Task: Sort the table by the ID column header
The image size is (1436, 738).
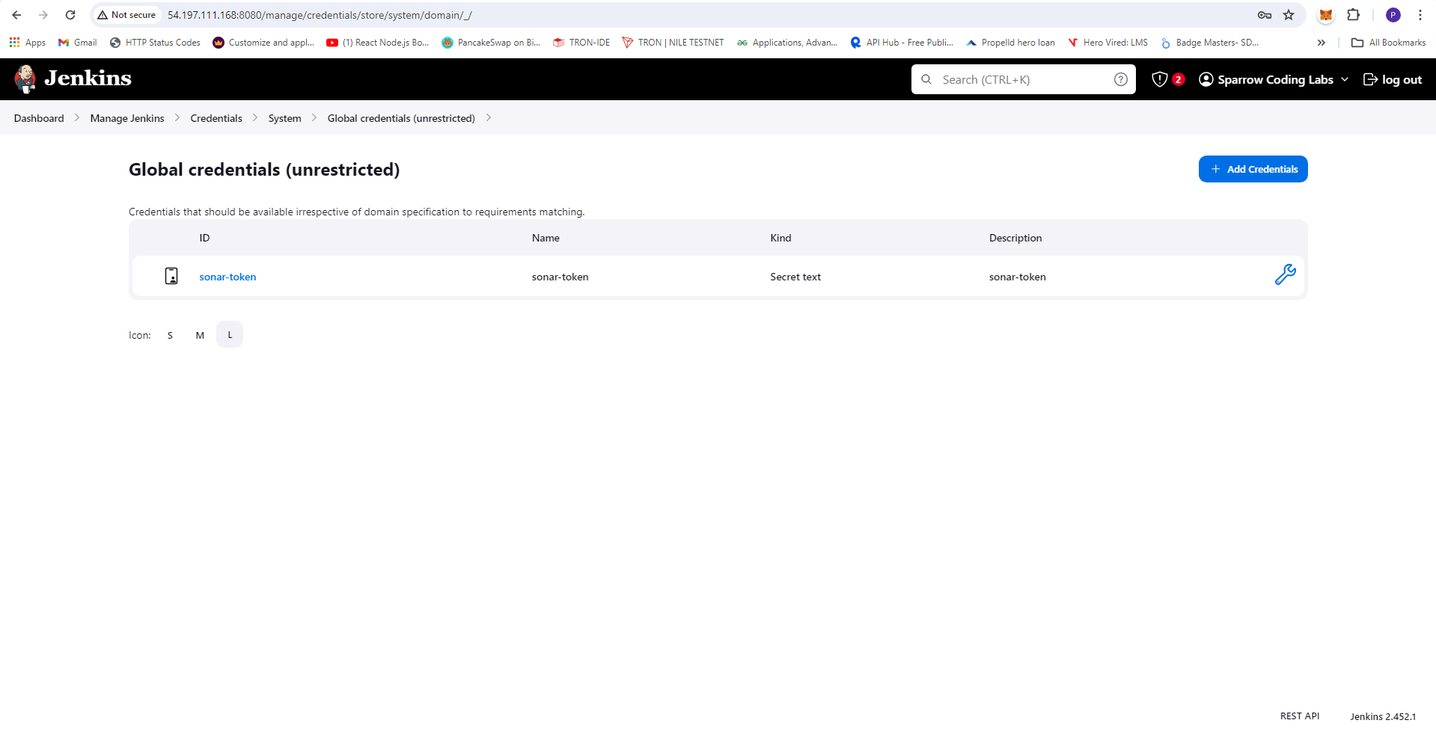Action: 204,238
